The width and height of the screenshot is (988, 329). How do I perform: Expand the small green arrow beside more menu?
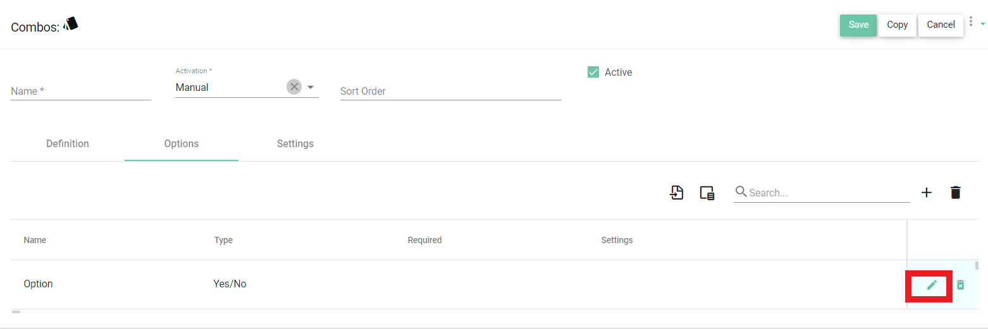point(982,23)
